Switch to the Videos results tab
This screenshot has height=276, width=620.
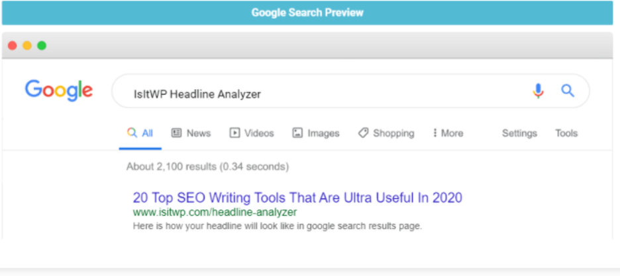click(252, 133)
